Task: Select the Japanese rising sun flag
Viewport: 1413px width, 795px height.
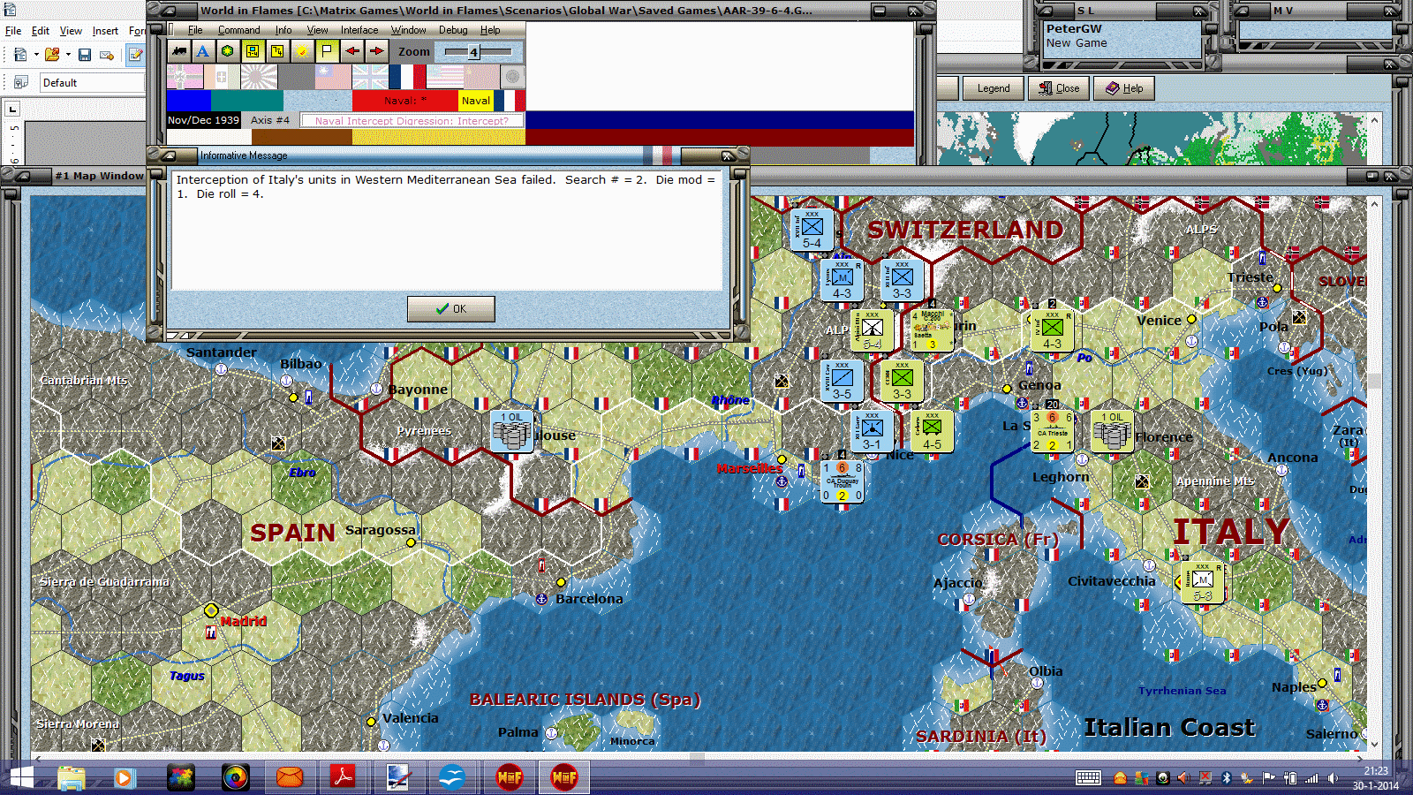Action: coord(259,77)
